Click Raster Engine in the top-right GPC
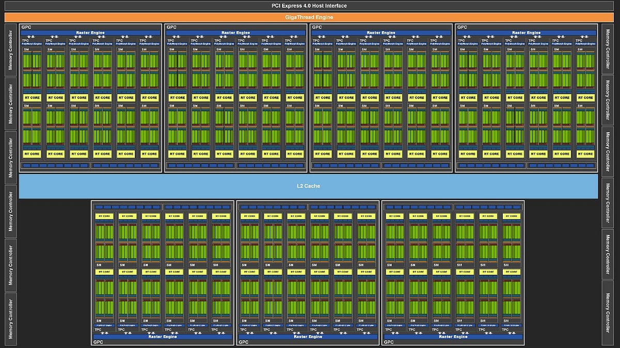Viewport: 620px width, 348px height. 526,32
